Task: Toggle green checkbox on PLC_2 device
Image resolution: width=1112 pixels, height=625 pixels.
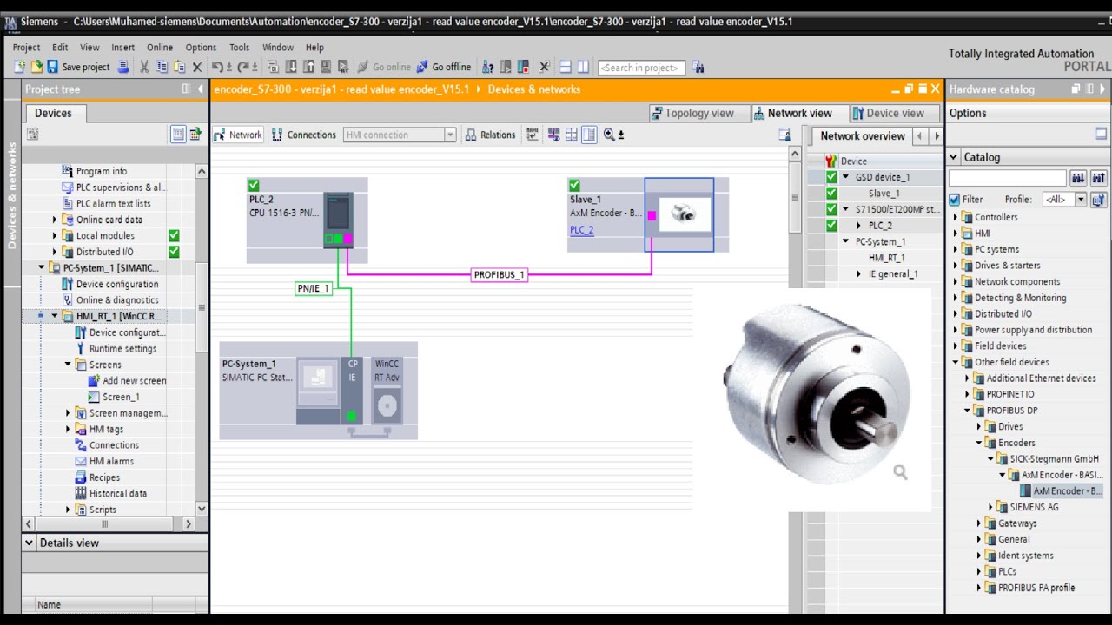Action: [254, 185]
